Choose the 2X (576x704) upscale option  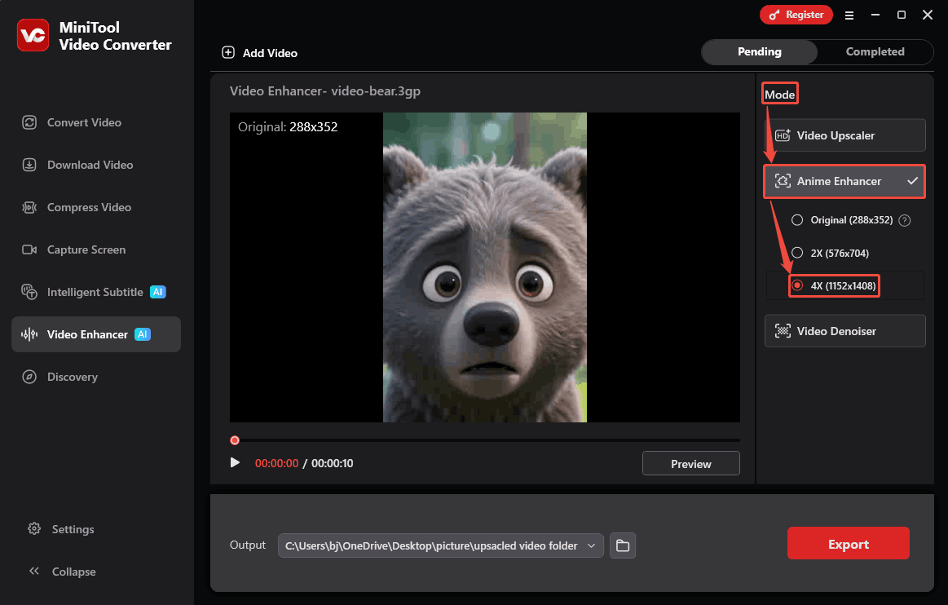pos(823,253)
